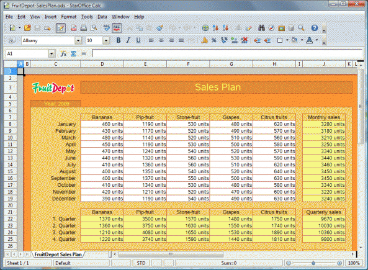The image size is (368, 270).
Task: Apply the percent number format icon
Action: pyautogui.click(x=214, y=40)
